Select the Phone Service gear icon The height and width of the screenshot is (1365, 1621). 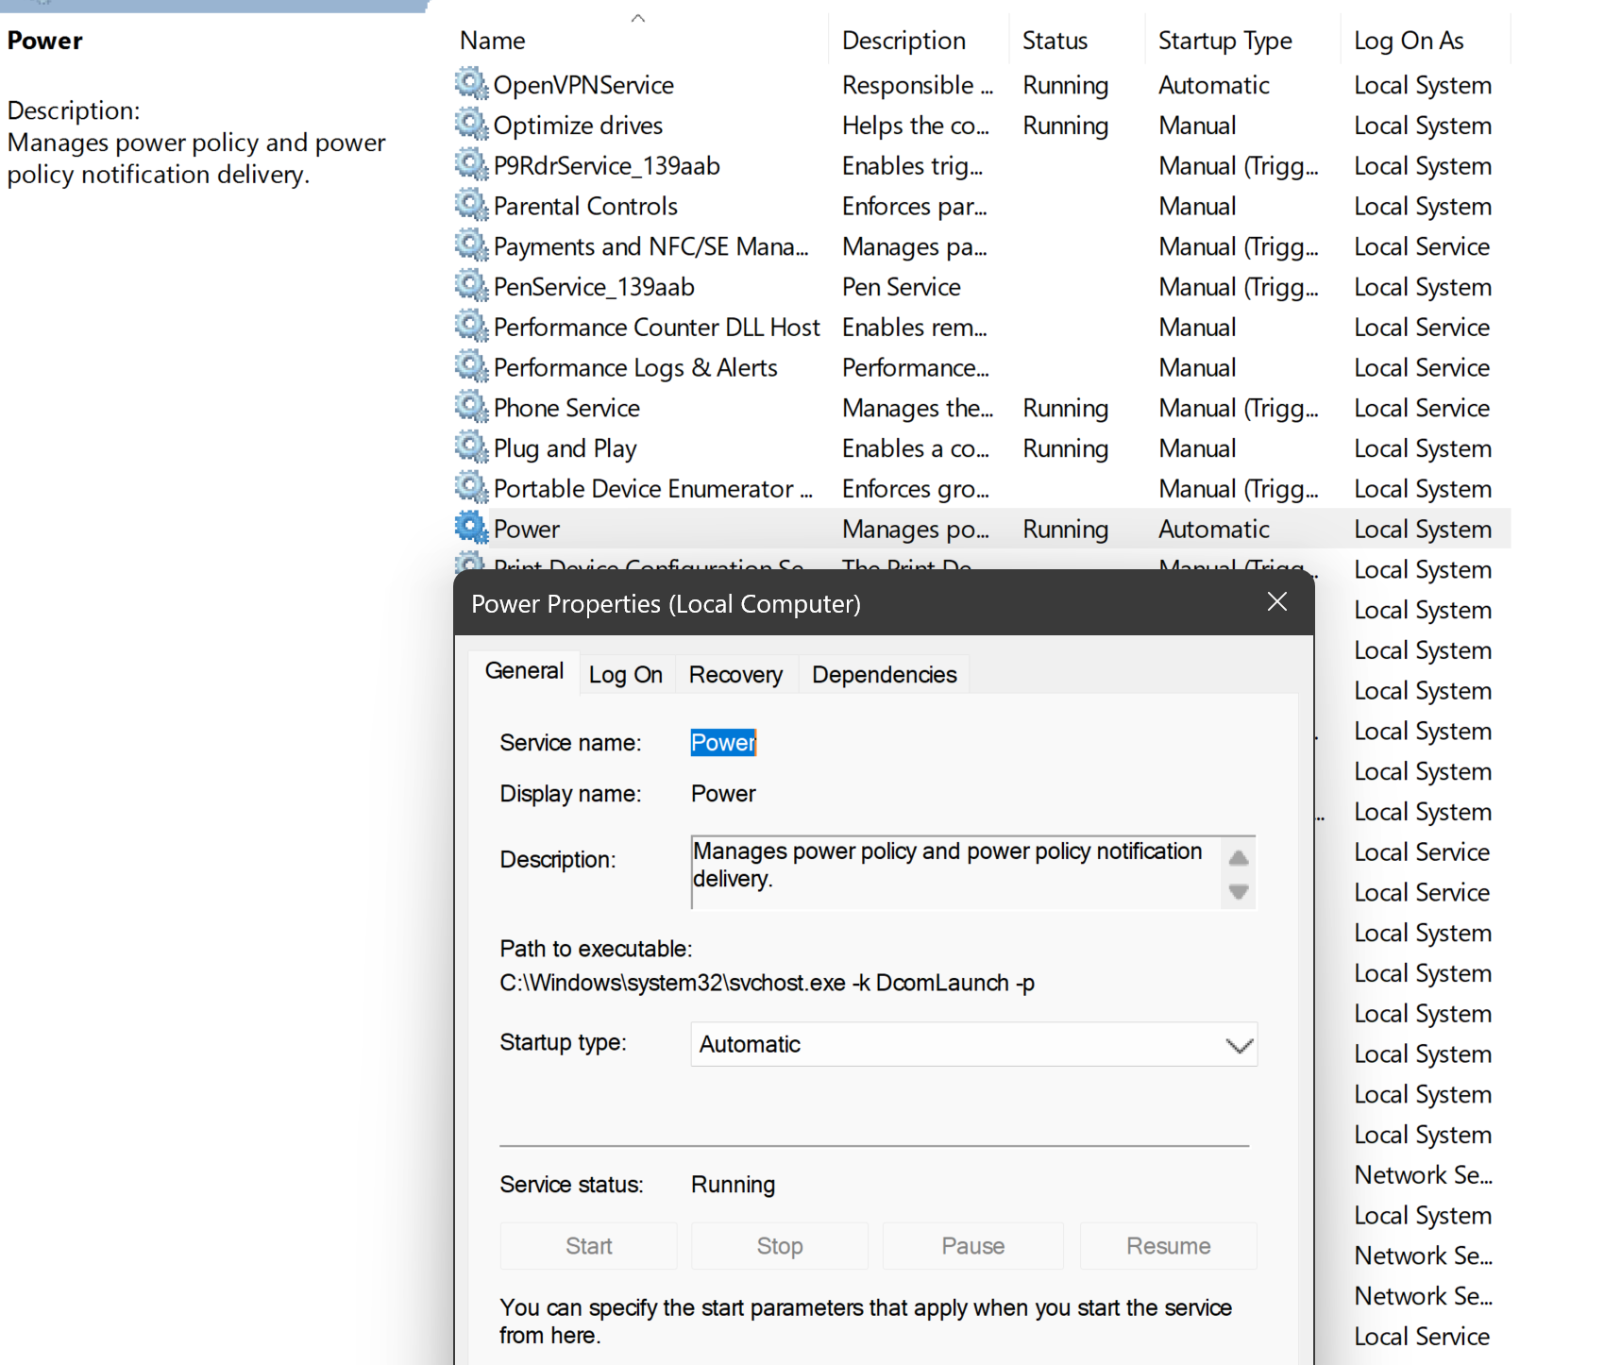point(471,406)
